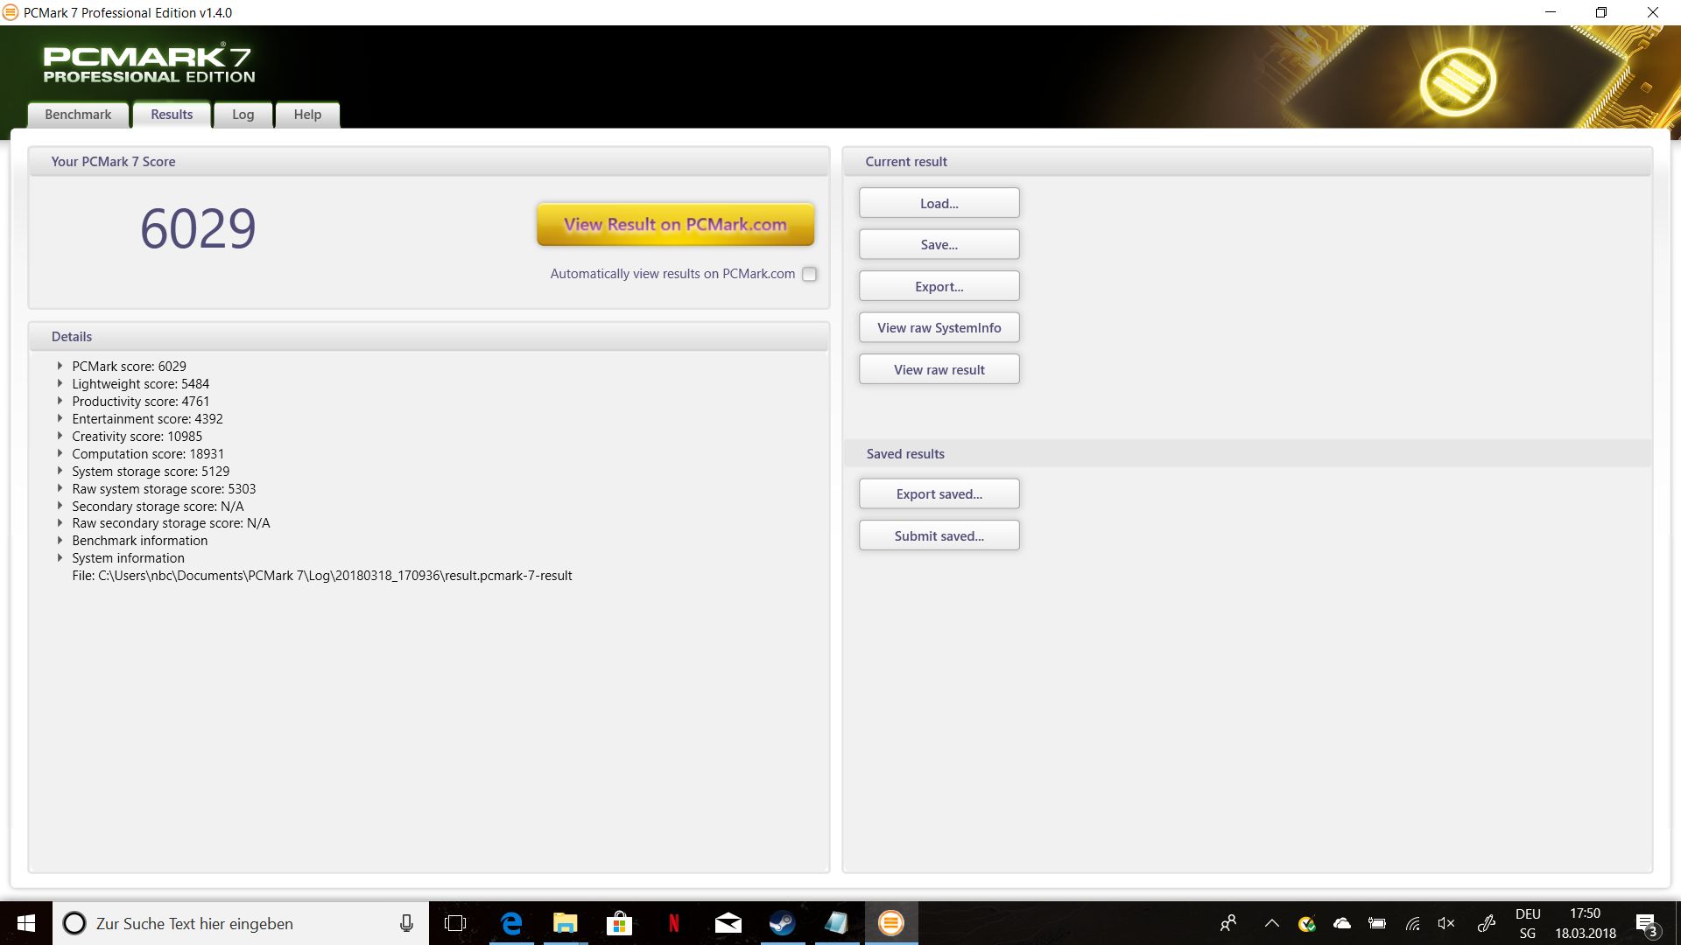Open the Windows Start menu

[x=25, y=923]
